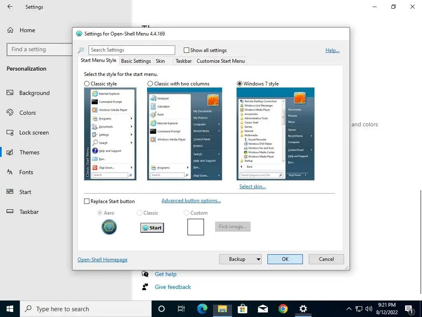422x317 pixels.
Task: Switch to the Start Menu Style tab
Action: [98, 60]
